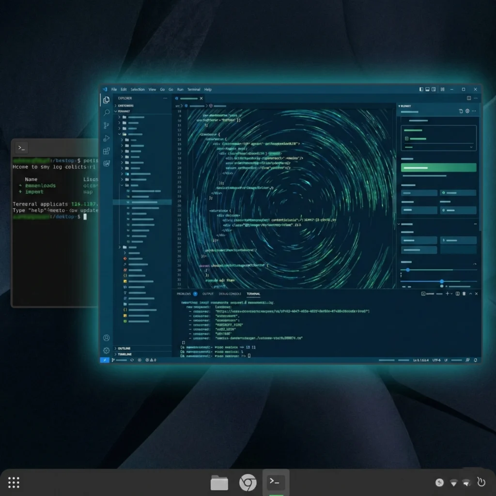Toggle the primary sidebar layout button
This screenshot has width=496, height=496.
click(421, 90)
